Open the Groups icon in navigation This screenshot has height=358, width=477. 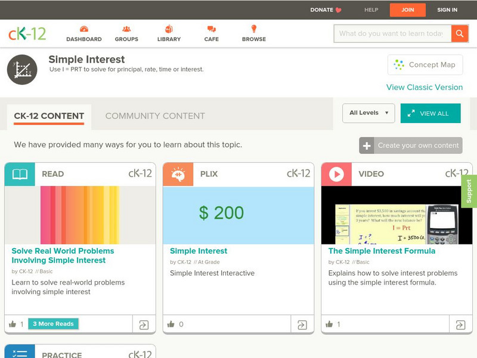(126, 29)
